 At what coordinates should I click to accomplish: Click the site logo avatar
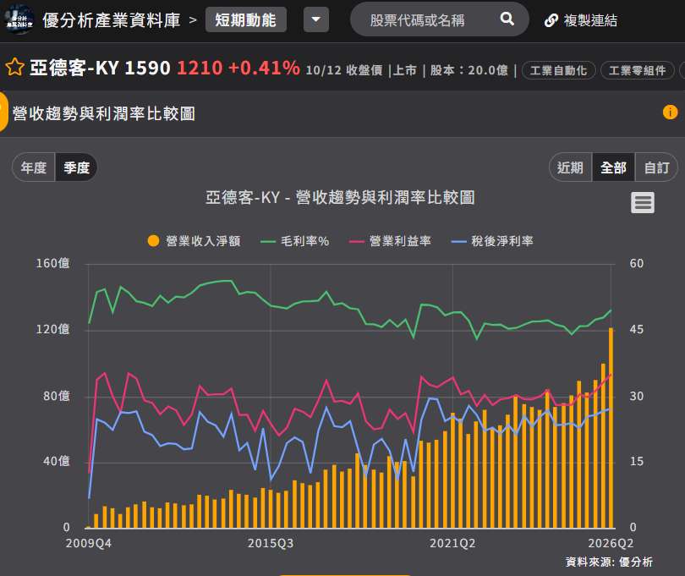[19, 19]
